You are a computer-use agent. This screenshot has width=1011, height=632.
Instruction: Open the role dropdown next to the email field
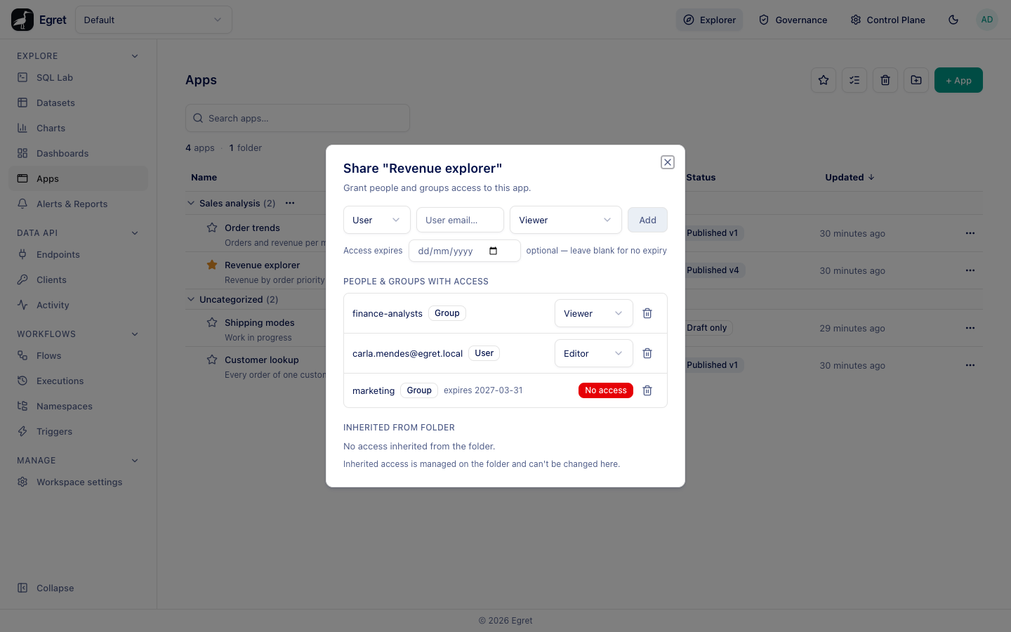[x=566, y=220]
